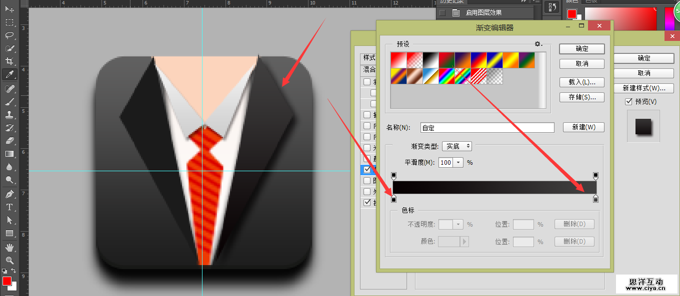Viewport: 680px width, 296px height.
Task: Click the gradient presets list scrollbar
Action: (x=542, y=80)
